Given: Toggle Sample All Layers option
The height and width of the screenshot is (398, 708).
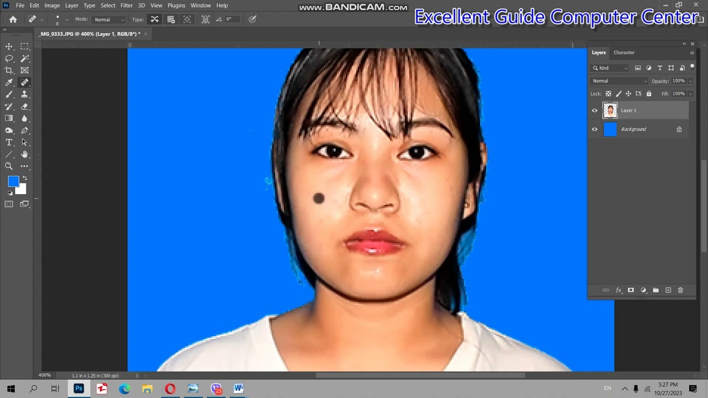Looking at the screenshot, I should coord(205,19).
